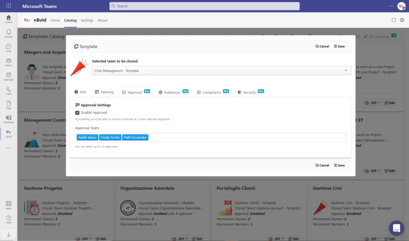Open the chat support bubble
Viewport: 409px width, 241px height.
396,228
